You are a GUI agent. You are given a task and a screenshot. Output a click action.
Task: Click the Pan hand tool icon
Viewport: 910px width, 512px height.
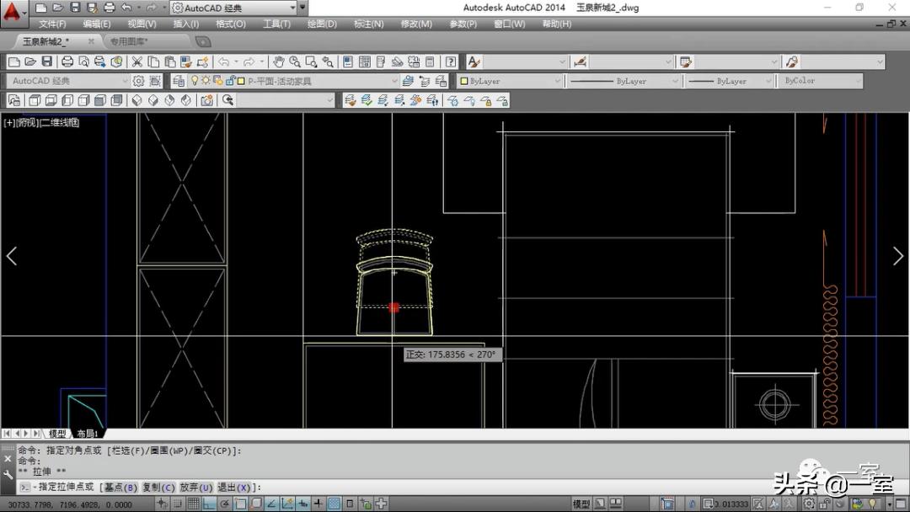click(279, 61)
